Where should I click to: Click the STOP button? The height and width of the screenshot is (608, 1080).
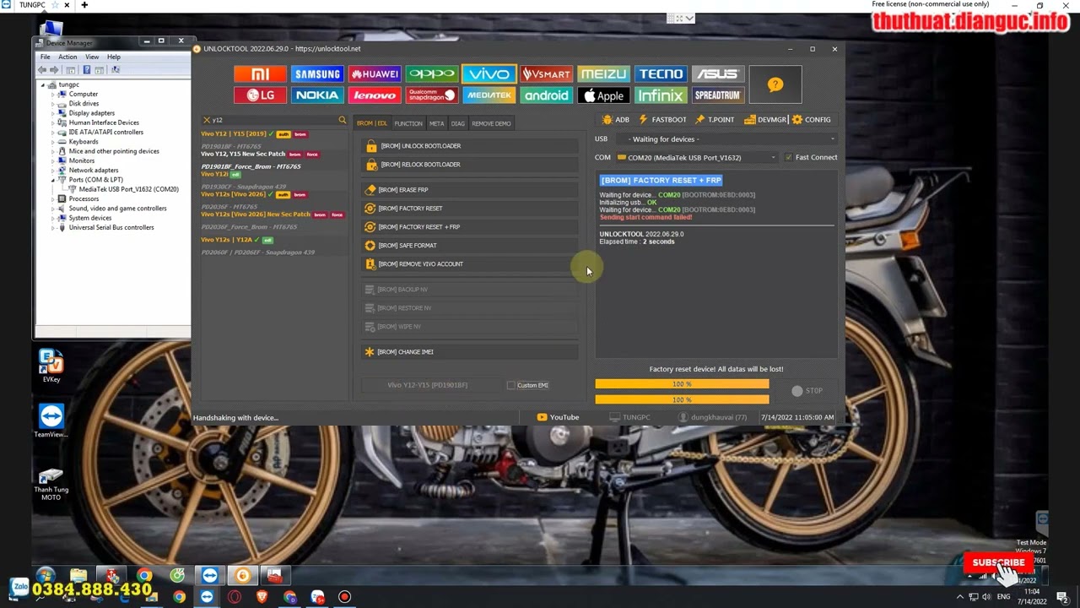point(807,391)
